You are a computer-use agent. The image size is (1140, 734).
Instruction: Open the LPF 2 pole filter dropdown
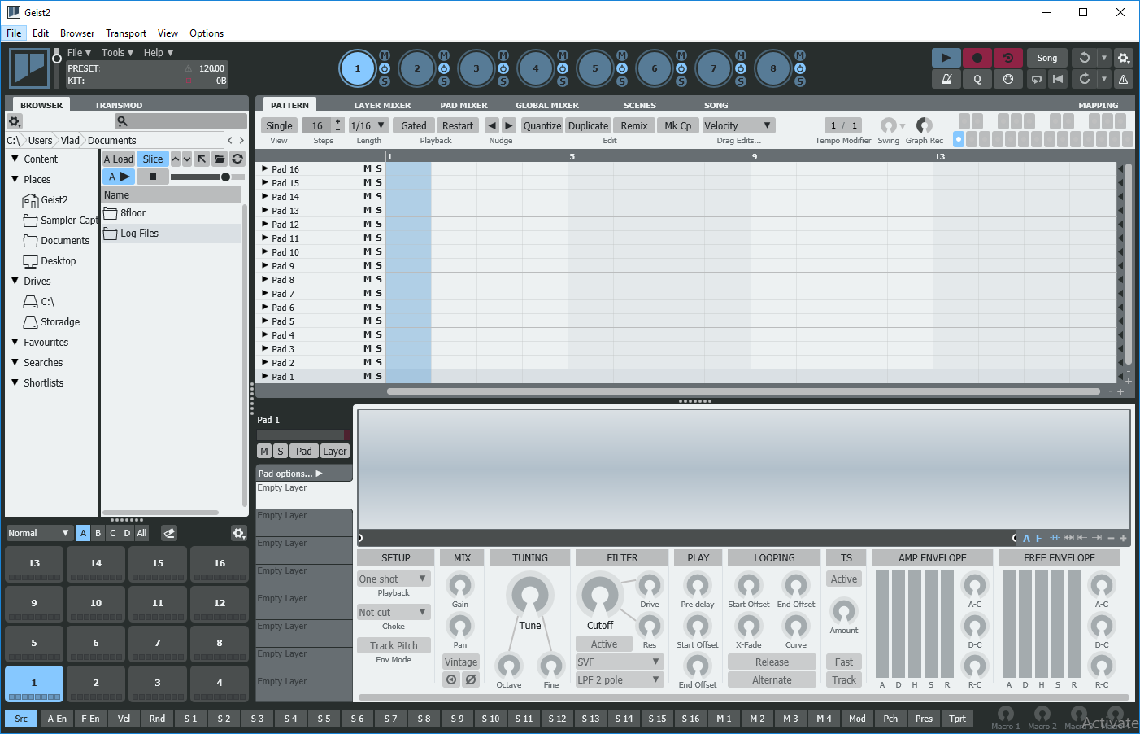pyautogui.click(x=619, y=679)
